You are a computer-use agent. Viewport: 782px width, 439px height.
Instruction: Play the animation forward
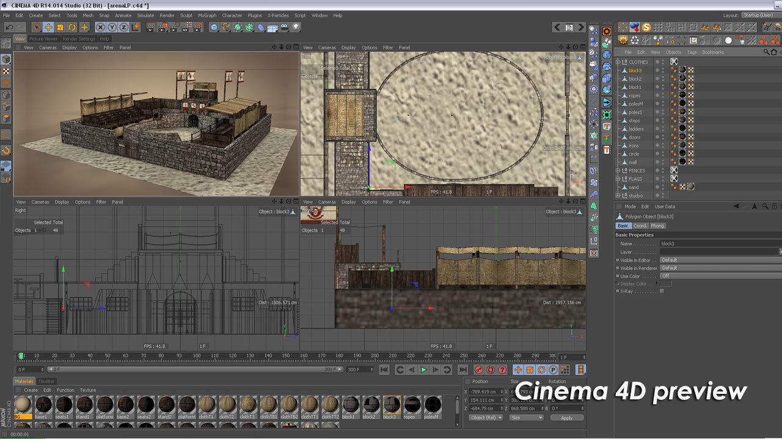(x=423, y=369)
